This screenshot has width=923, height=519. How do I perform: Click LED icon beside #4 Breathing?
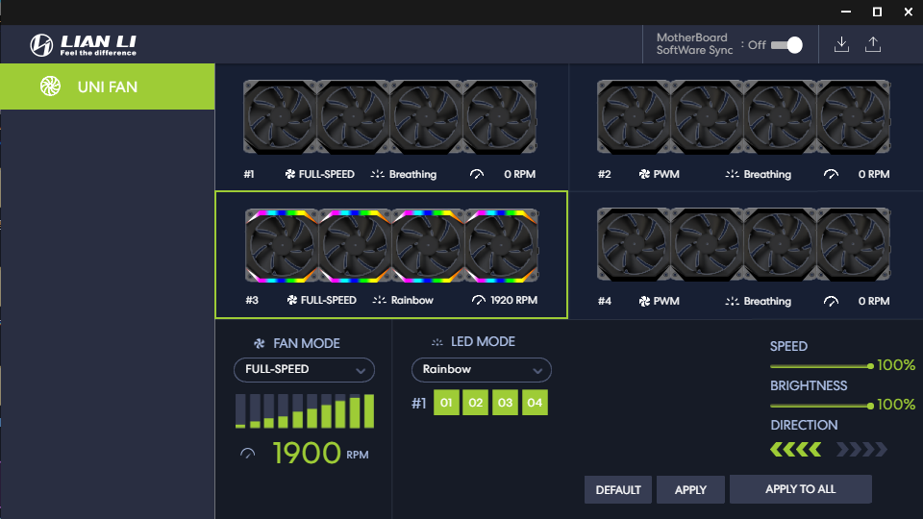732,301
